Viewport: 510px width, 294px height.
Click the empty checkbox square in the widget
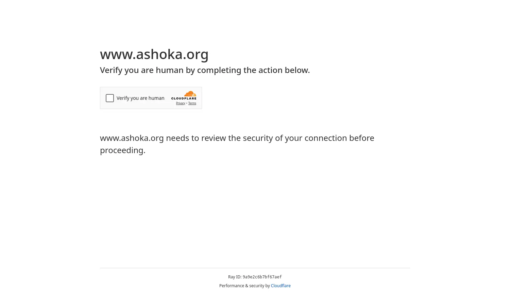[x=110, y=98]
